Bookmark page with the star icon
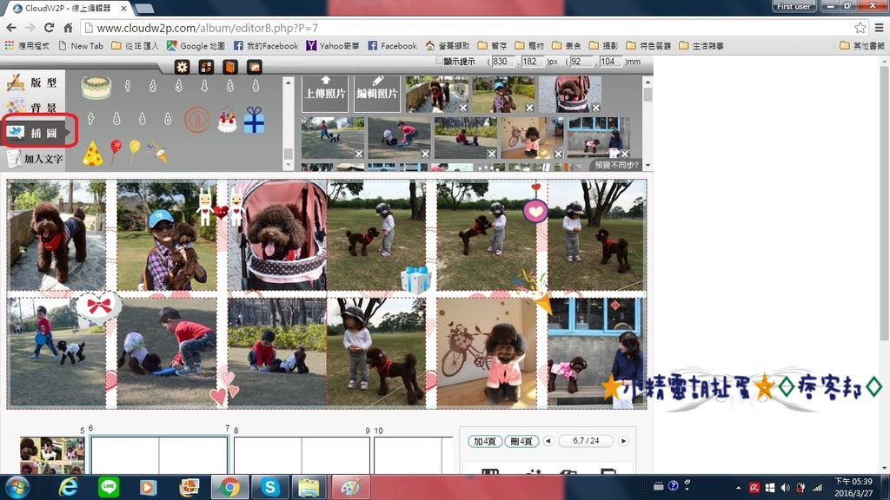Screen dimensions: 890x500 [x=860, y=27]
